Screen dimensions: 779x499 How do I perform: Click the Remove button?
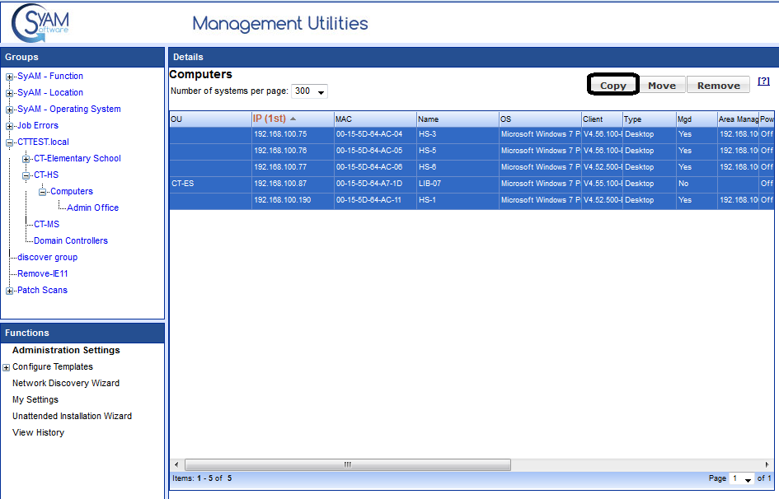click(718, 85)
